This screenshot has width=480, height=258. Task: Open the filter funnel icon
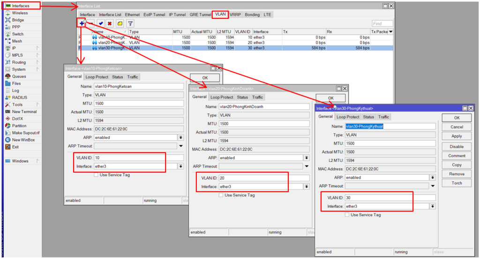[130, 23]
